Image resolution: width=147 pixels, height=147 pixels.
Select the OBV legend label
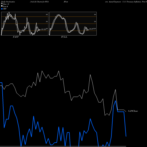tap(5, 9)
